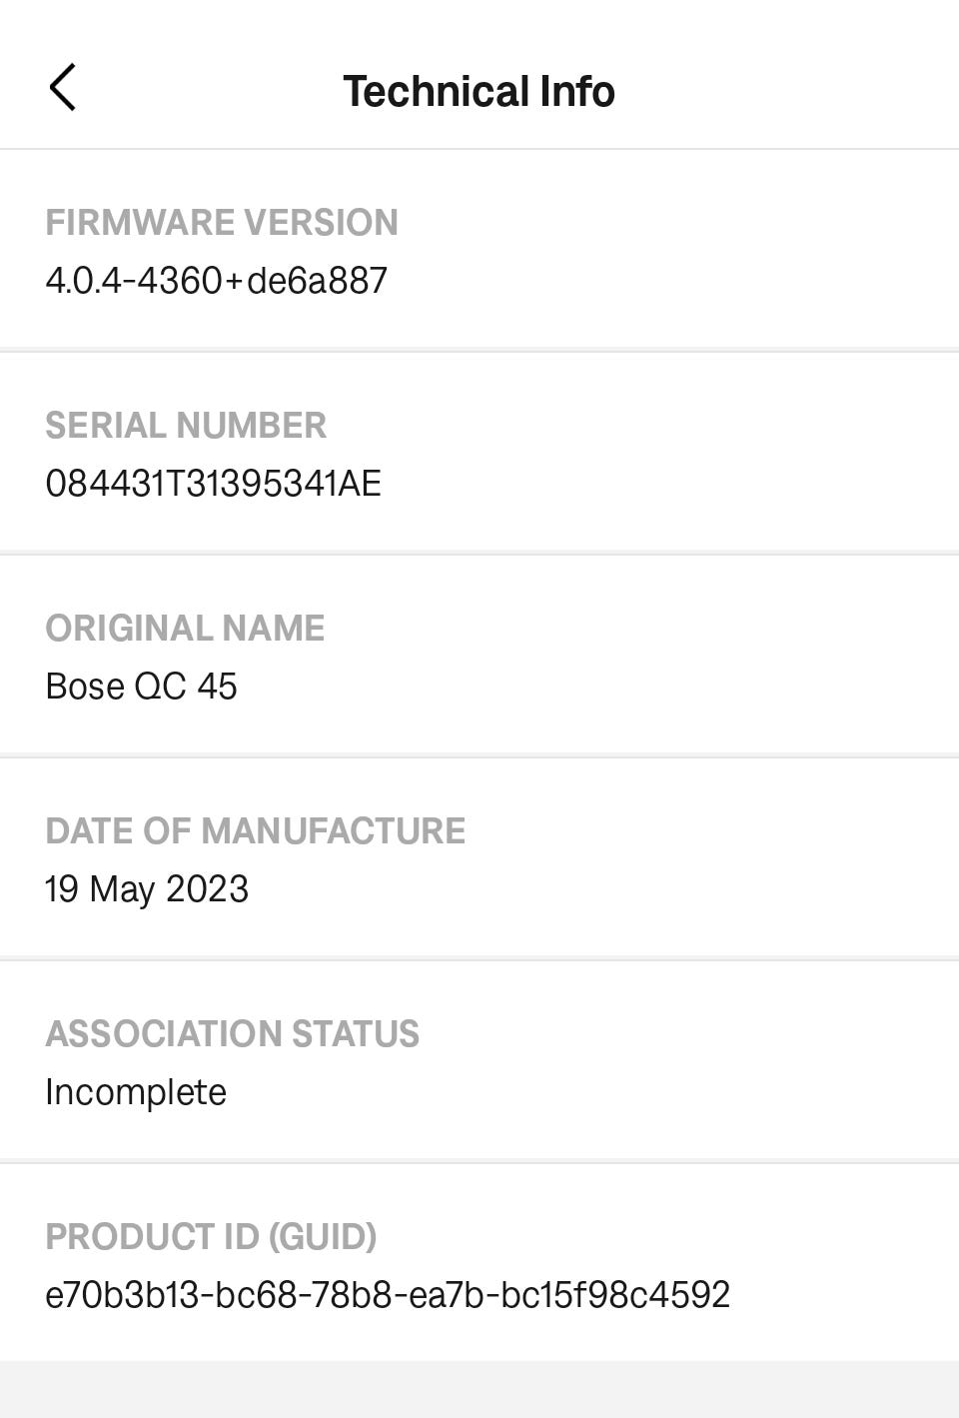Tap the Original Name label
Screen dimensions: 959x1418
[x=185, y=628]
